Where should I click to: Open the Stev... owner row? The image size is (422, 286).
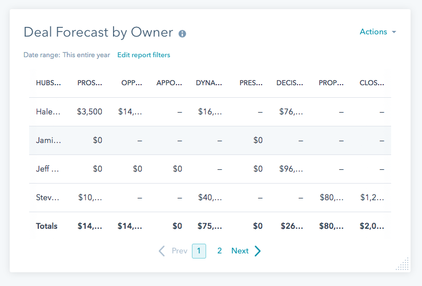pyautogui.click(x=48, y=197)
